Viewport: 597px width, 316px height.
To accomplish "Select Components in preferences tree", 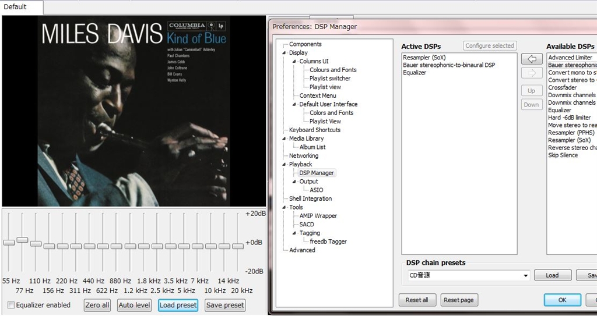I will pos(305,44).
